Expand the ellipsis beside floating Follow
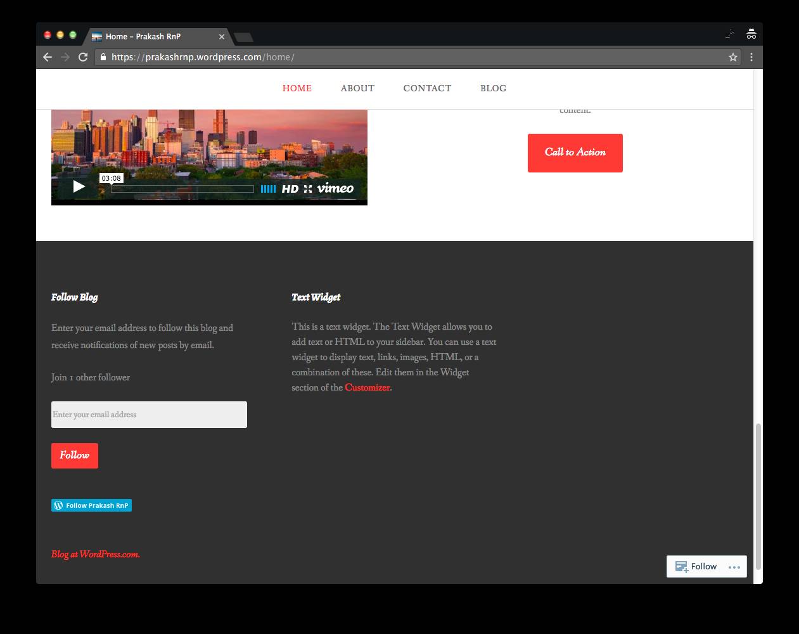 click(734, 567)
